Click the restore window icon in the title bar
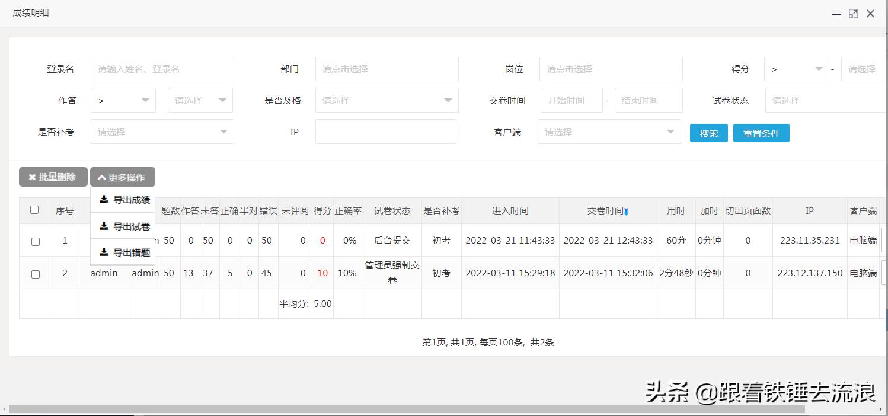Image resolution: width=888 pixels, height=416 pixels. tap(854, 13)
